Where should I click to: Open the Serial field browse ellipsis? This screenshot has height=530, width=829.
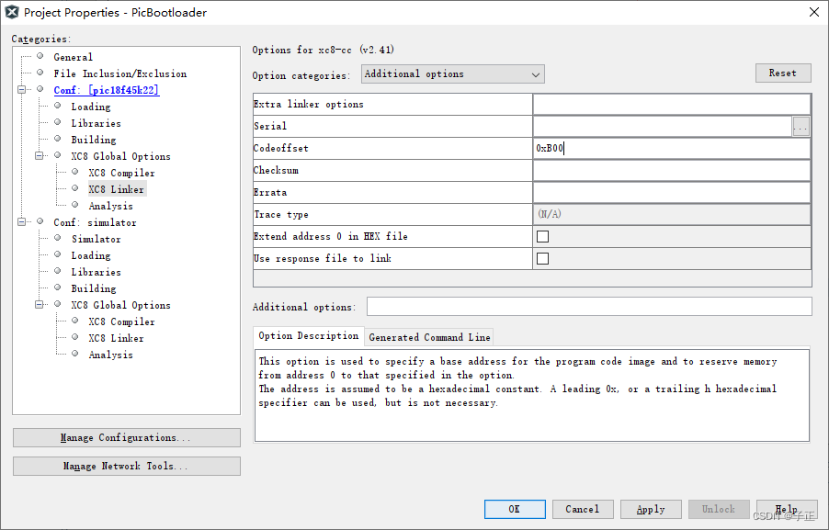[x=802, y=126]
